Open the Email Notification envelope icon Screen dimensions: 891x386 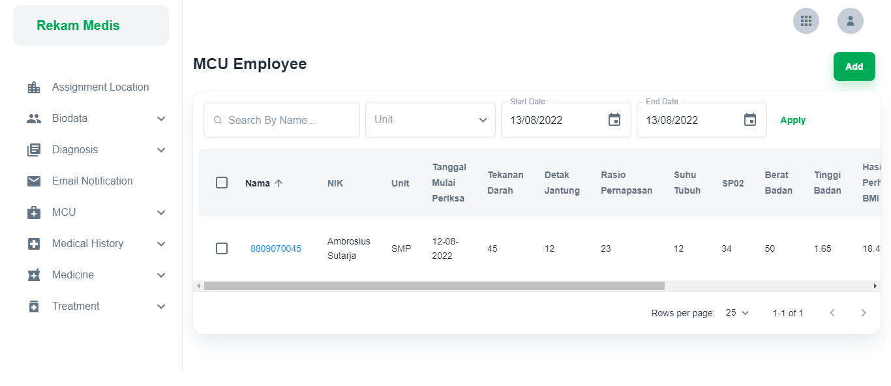[x=33, y=181]
